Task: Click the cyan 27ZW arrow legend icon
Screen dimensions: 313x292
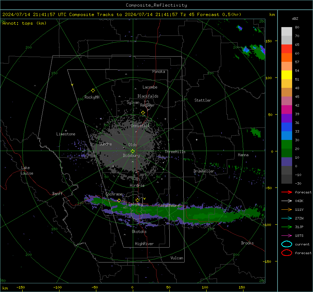Action: (287, 218)
